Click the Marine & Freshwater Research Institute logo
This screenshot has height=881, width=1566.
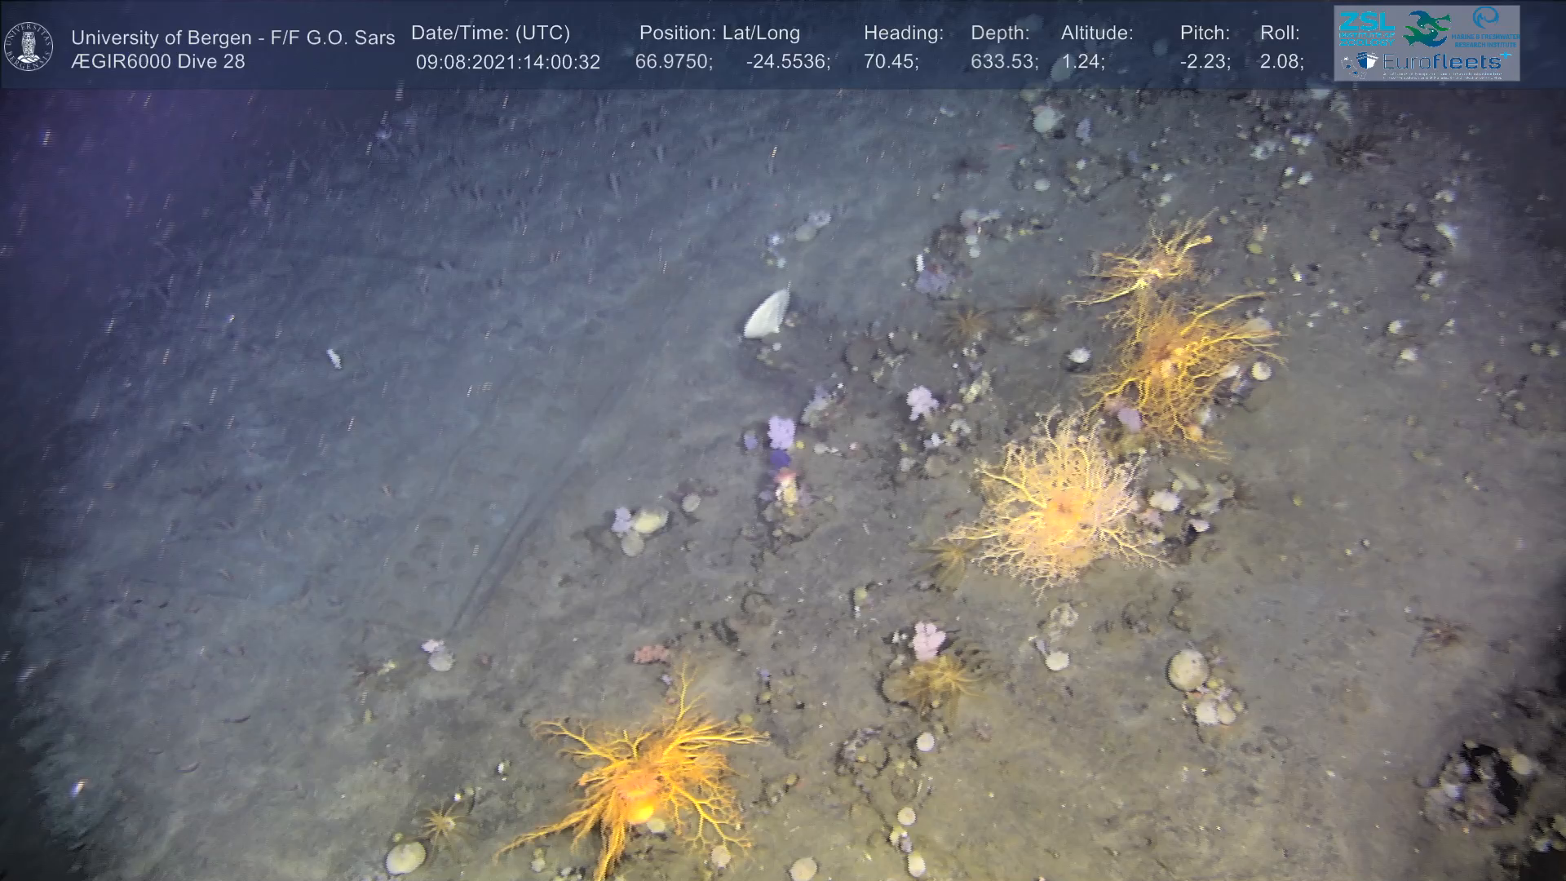pos(1485,25)
